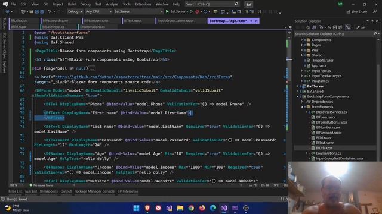
Task: Expand the Dependencies node
Action: [302, 102]
